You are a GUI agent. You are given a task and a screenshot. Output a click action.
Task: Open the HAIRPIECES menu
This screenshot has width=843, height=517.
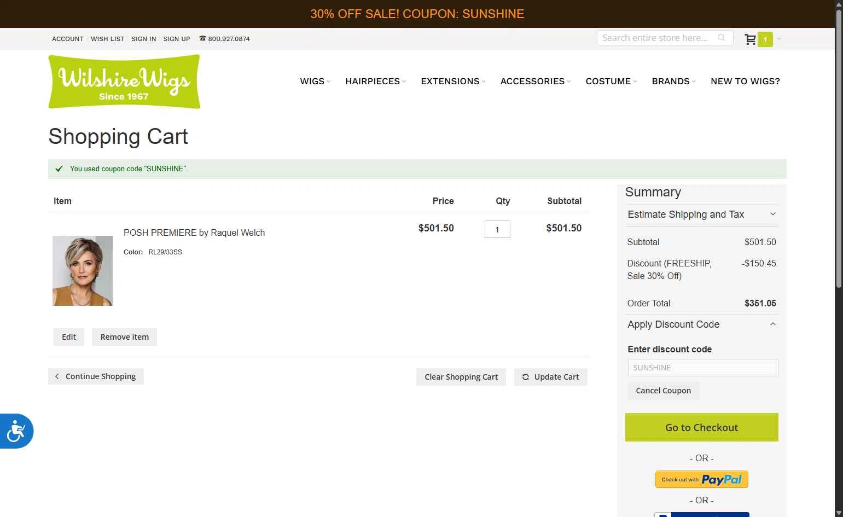click(x=376, y=81)
